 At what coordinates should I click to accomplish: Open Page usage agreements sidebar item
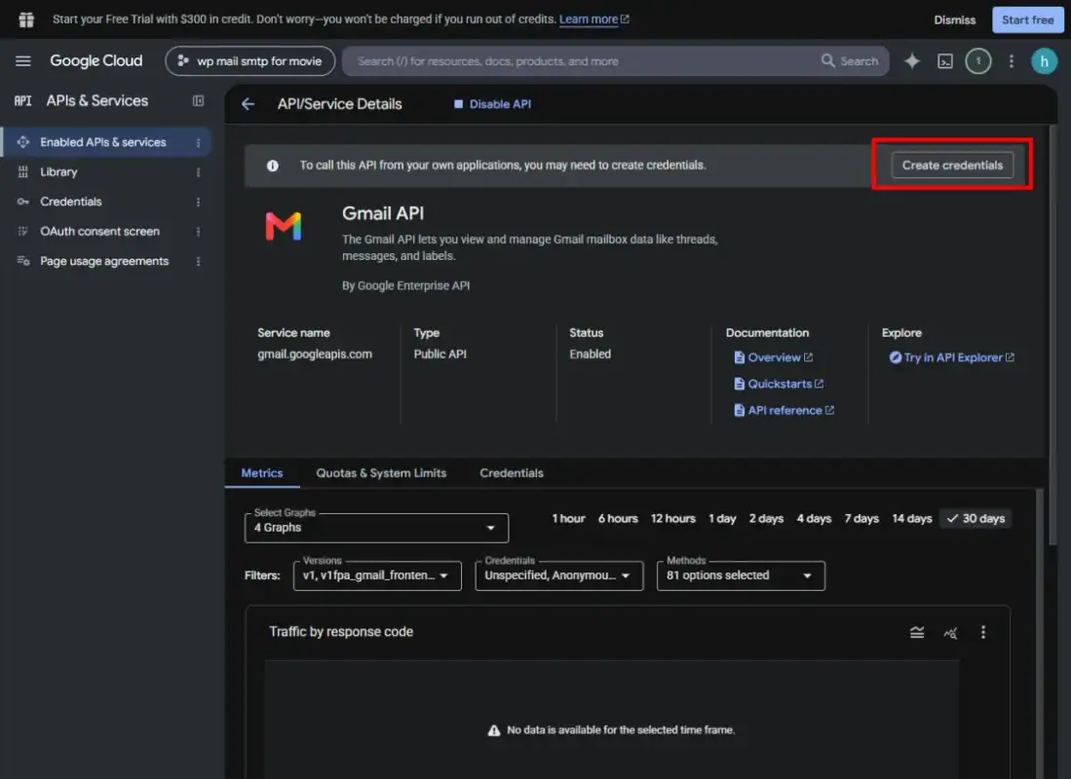coord(105,262)
